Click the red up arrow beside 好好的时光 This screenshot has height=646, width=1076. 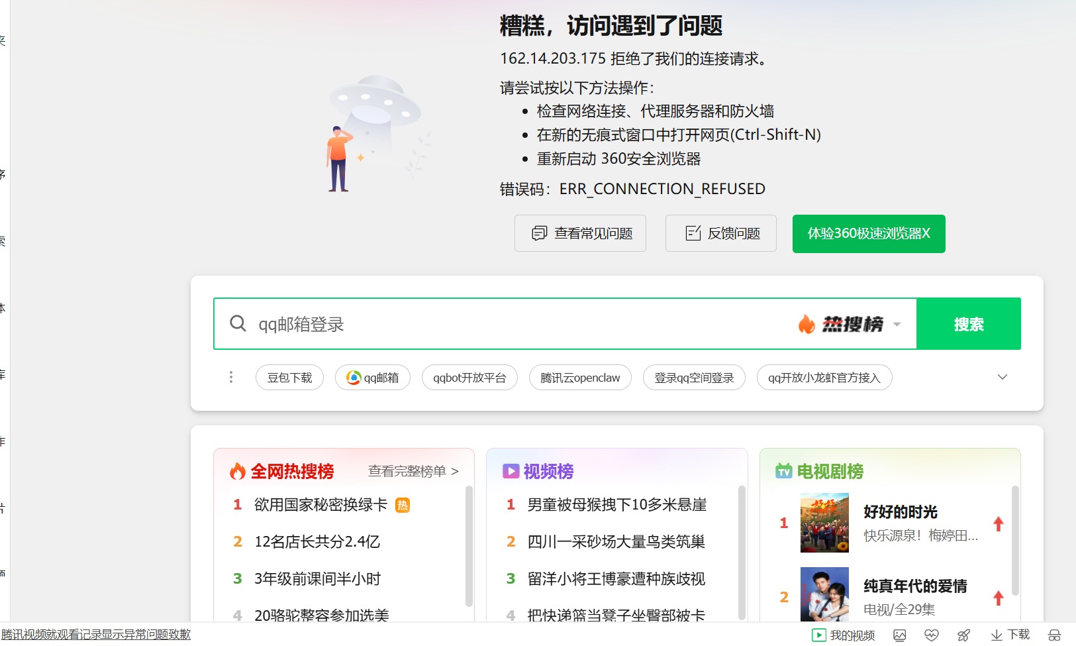click(x=999, y=523)
